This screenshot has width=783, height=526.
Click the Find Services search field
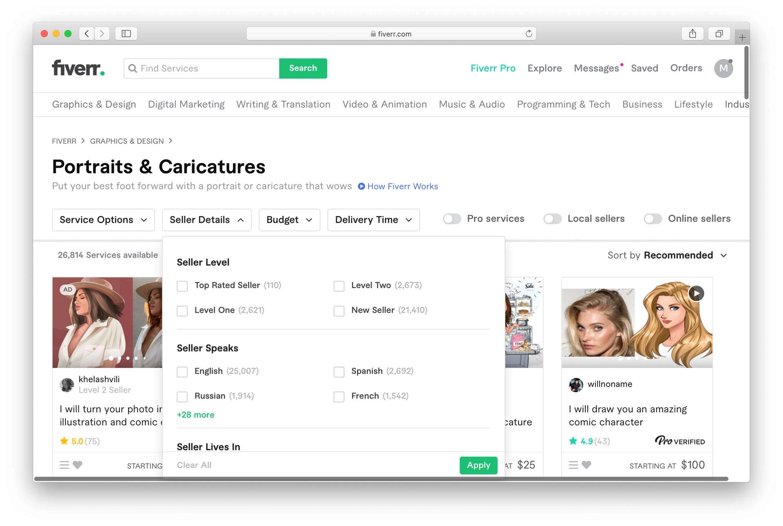coord(201,68)
